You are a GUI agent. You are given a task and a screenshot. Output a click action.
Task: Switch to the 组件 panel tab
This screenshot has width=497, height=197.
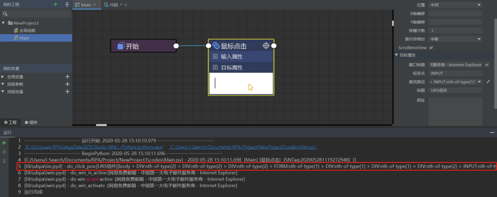click(x=31, y=122)
